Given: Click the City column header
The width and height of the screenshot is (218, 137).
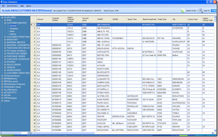Looking at the screenshot, I should coord(179,19).
